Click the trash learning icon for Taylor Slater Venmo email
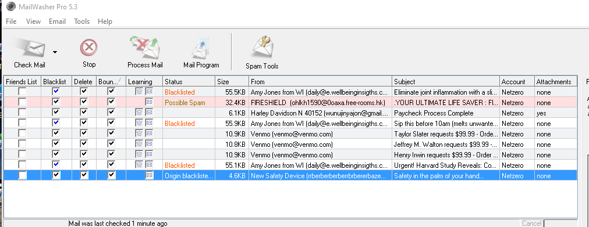This screenshot has width=589, height=227. click(x=139, y=134)
